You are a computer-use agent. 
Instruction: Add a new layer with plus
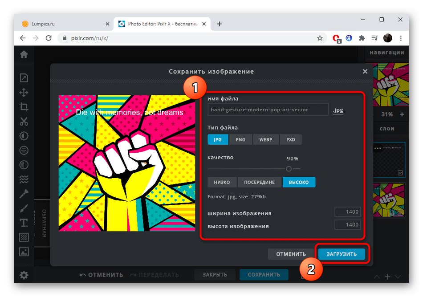pos(387,277)
